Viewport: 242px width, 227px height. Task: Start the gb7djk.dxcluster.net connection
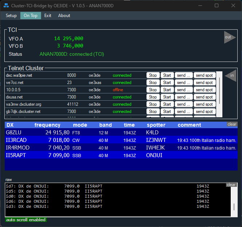pyautogui.click(x=167, y=112)
